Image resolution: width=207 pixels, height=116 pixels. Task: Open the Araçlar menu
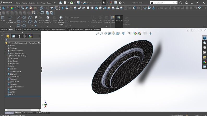tap(43, 3)
